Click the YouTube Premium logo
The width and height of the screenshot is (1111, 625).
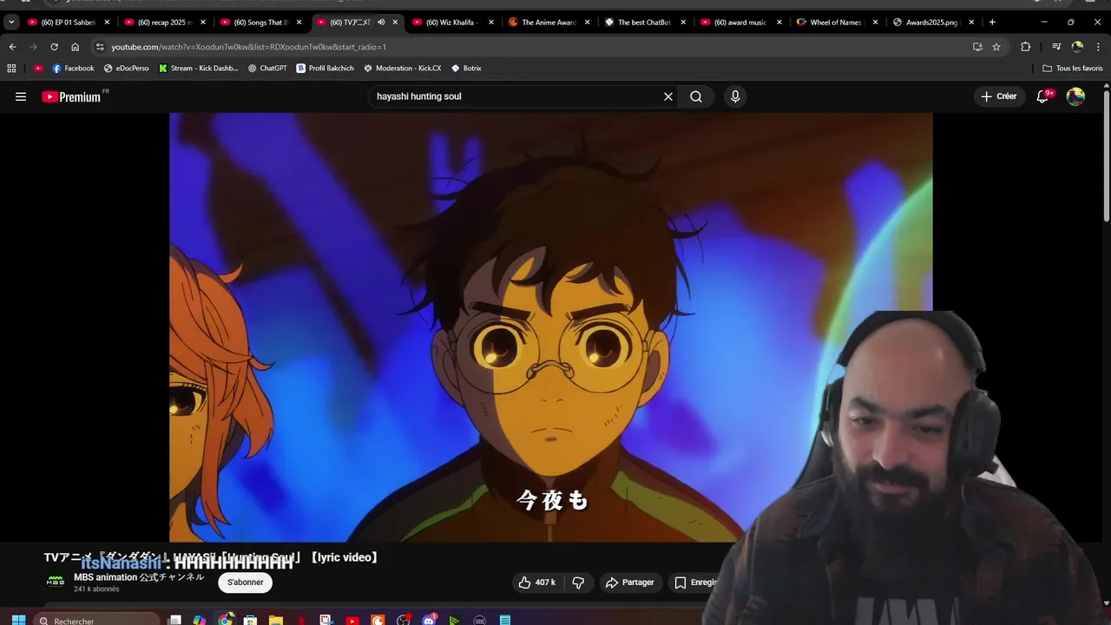pyautogui.click(x=73, y=96)
